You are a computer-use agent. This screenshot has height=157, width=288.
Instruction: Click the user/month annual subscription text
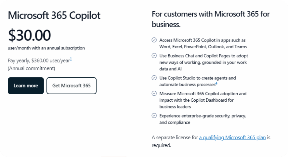[x=46, y=48]
